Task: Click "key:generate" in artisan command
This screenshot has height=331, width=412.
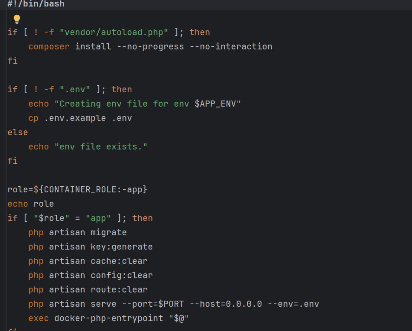Action: click(122, 247)
